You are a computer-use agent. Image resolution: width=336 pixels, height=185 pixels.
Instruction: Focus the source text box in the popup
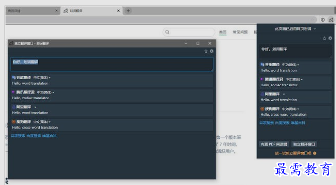295,51
